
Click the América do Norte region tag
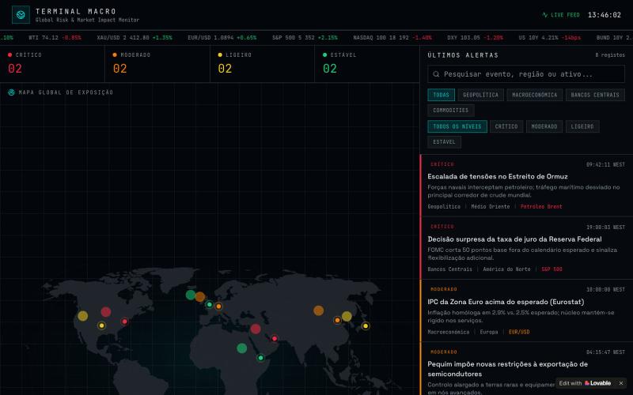click(x=506, y=269)
